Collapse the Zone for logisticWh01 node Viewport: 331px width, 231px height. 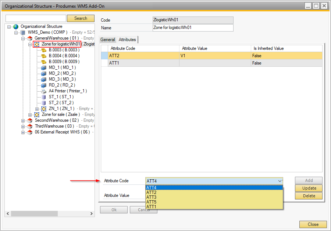[x=29, y=44]
